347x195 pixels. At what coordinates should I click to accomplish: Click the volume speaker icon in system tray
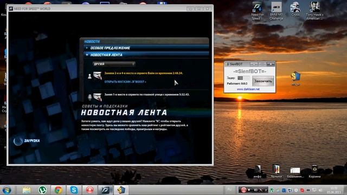coord(320,190)
